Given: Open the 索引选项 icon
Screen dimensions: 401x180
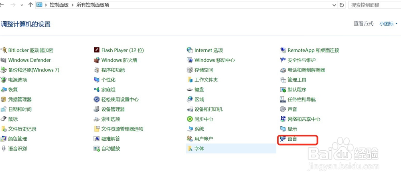Looking at the screenshot, I should click(97, 119).
